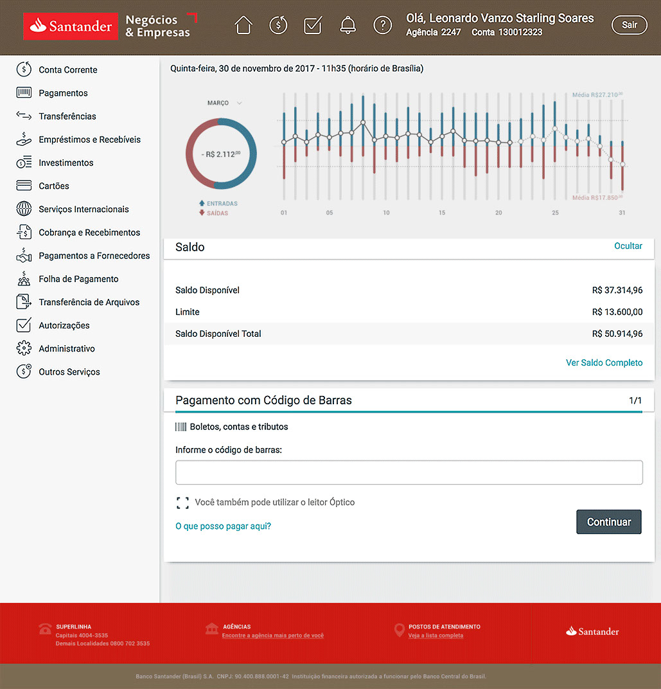Click the Superlinha phone icon in footer
This screenshot has height=689, width=661.
tap(45, 629)
